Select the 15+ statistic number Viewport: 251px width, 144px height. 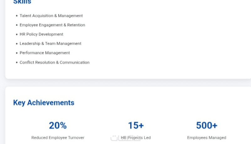coord(136,126)
